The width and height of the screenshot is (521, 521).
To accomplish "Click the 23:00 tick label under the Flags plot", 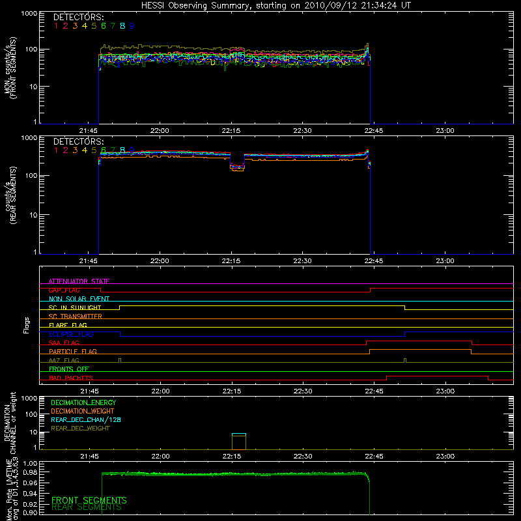I will pos(445,391).
